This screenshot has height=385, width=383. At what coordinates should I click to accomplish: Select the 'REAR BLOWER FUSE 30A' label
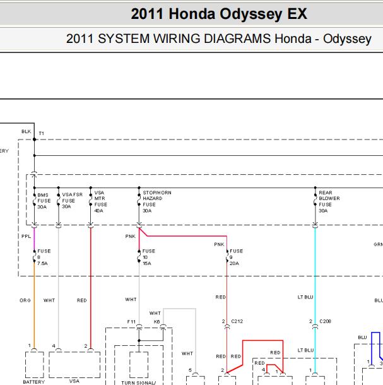[329, 201]
